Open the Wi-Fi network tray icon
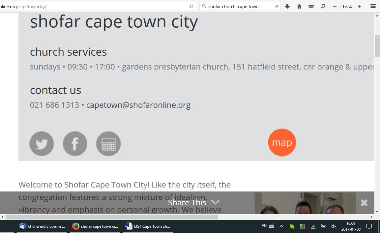This screenshot has height=233, width=380. (x=313, y=227)
